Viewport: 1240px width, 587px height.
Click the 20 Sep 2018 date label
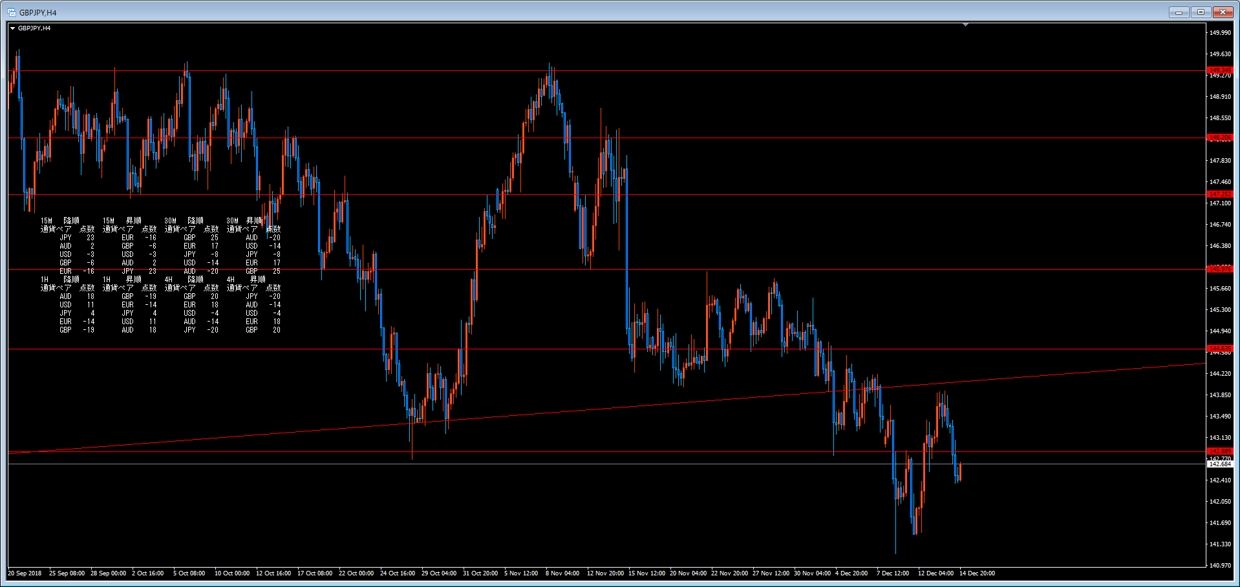(25, 573)
